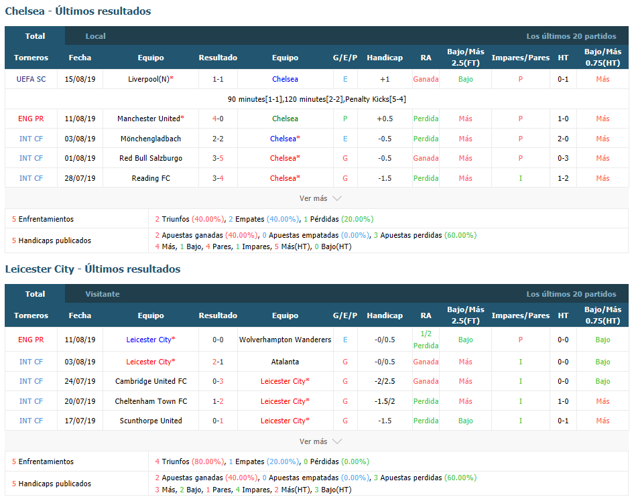Open the Total tab in Chelsea results

(35, 36)
